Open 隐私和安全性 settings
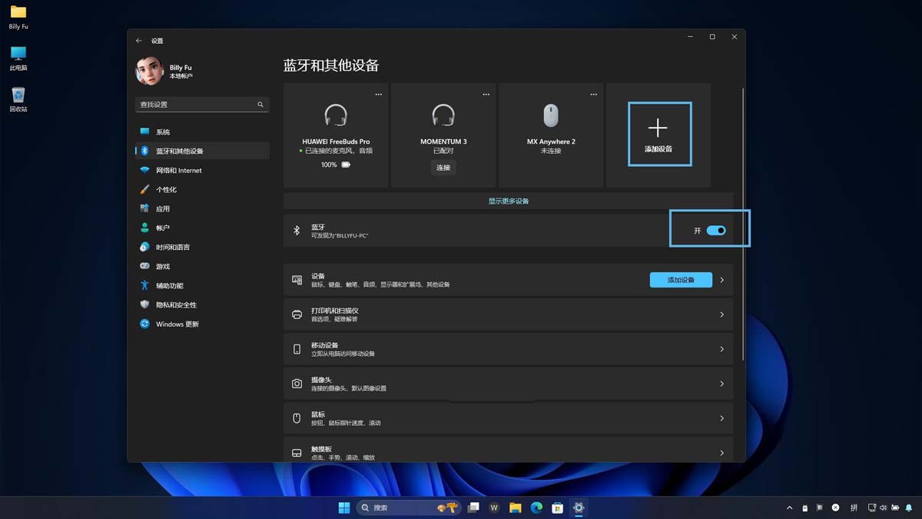Image resolution: width=922 pixels, height=519 pixels. click(x=175, y=304)
